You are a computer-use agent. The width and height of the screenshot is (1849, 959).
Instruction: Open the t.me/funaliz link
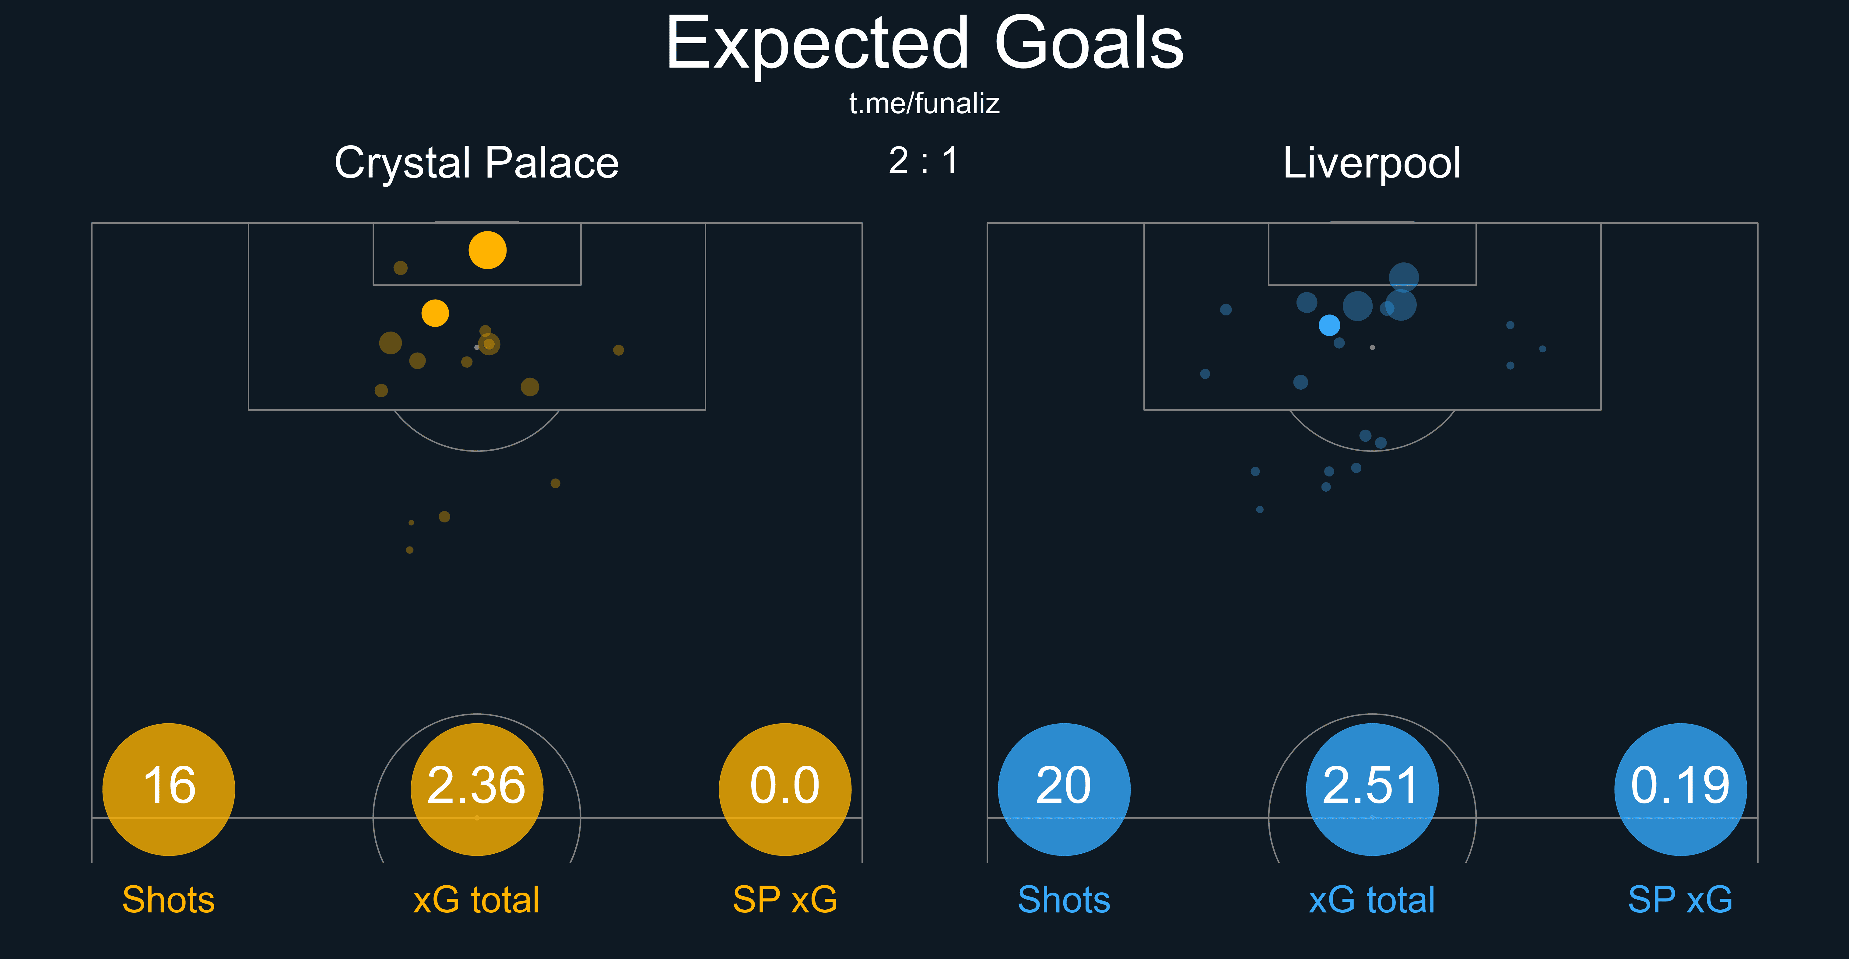[924, 104]
